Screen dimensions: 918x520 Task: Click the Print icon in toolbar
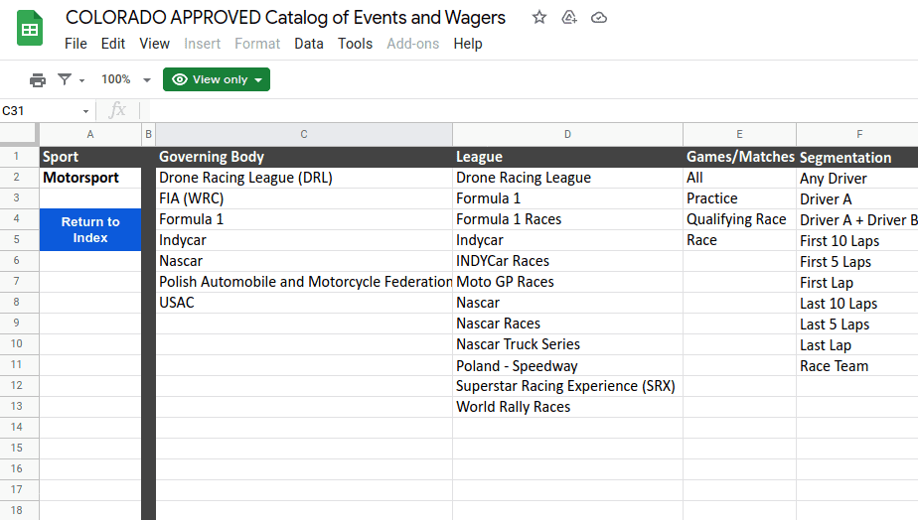pos(38,79)
